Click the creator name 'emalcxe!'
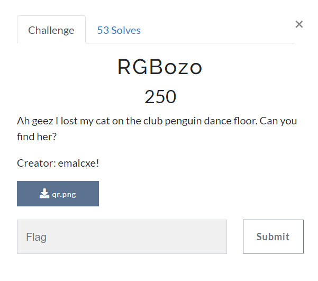 click(x=79, y=163)
